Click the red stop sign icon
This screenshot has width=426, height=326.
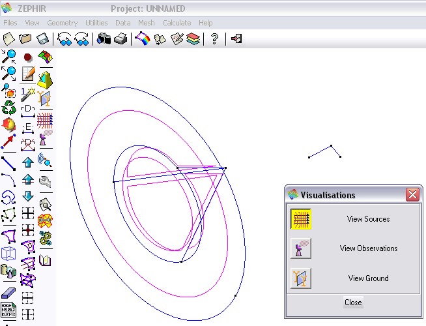[28, 57]
